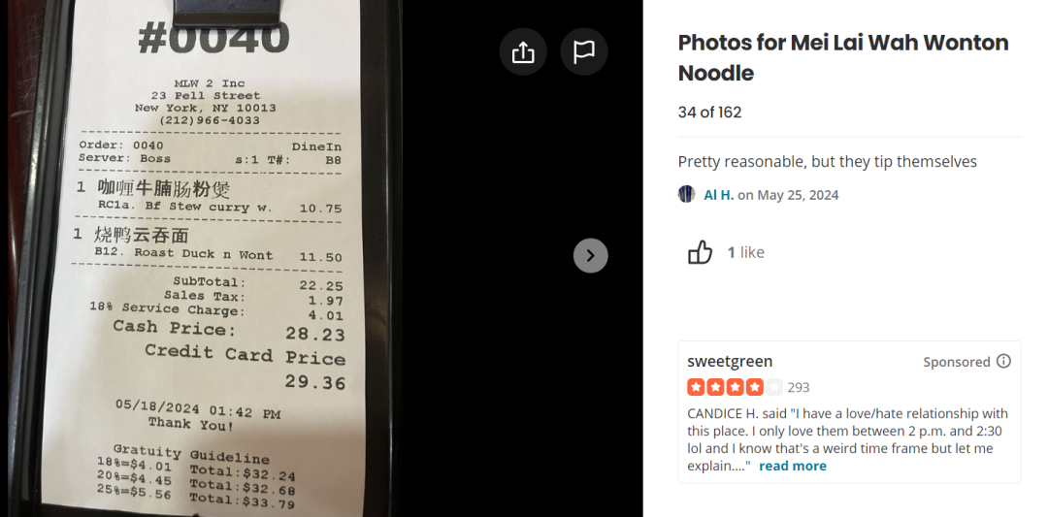1048x517 pixels.
Task: Open the sweetgreen sponsored listing title
Action: point(730,362)
